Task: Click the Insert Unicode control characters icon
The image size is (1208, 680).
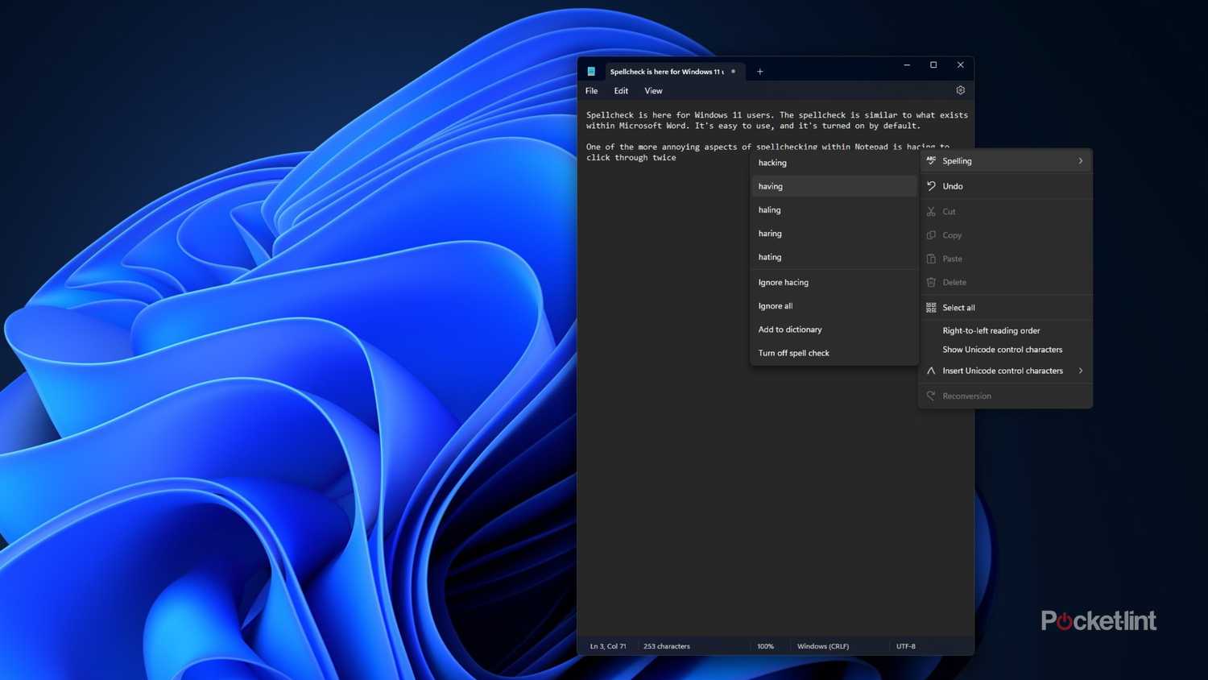Action: pos(931,371)
